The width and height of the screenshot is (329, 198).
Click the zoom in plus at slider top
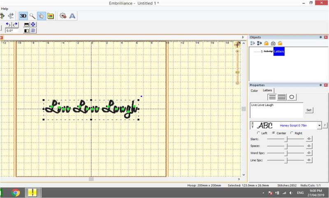pyautogui.click(x=237, y=51)
